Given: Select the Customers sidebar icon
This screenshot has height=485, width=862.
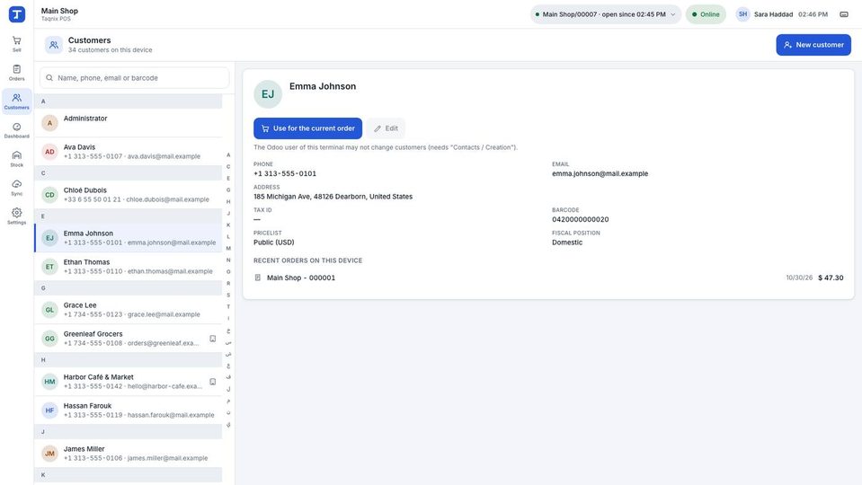Looking at the screenshot, I should point(16,101).
